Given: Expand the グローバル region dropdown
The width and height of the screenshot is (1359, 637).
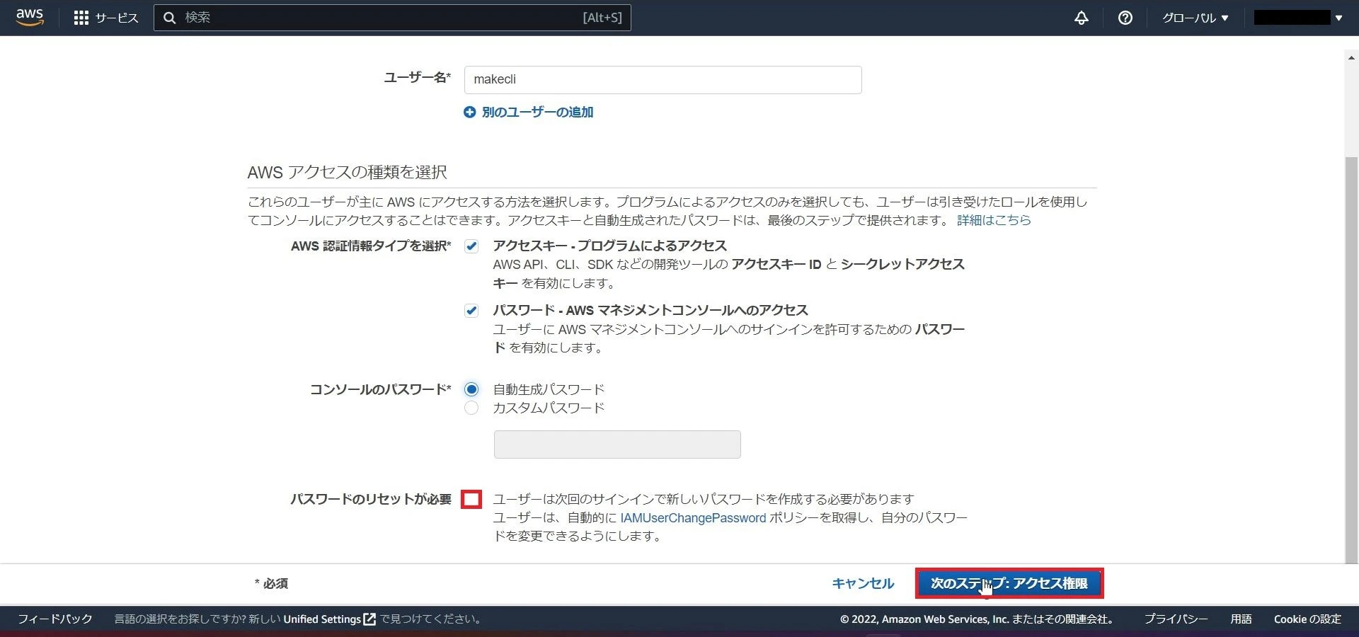Looking at the screenshot, I should tap(1195, 18).
